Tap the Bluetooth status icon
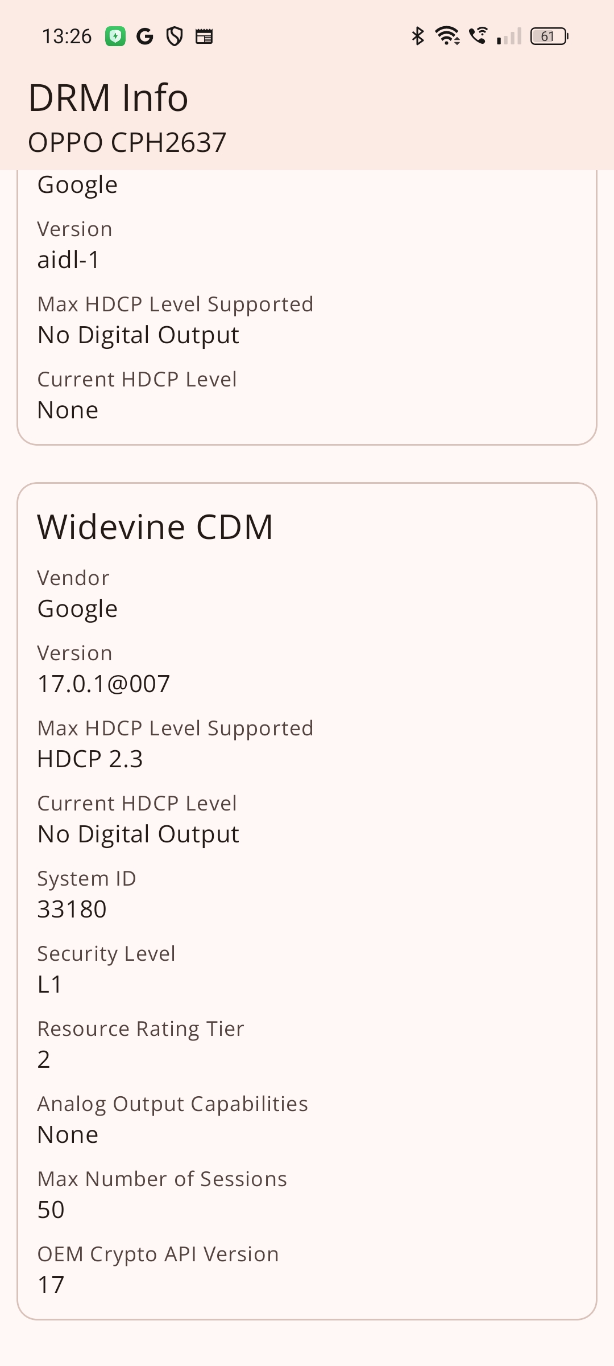Image resolution: width=614 pixels, height=1366 pixels. click(x=418, y=36)
